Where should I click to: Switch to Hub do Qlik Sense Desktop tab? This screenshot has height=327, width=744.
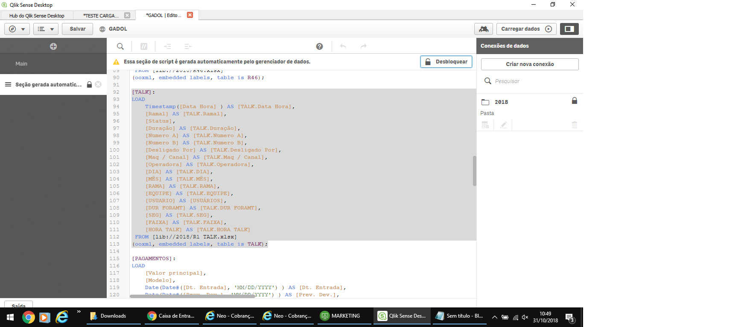[37, 16]
